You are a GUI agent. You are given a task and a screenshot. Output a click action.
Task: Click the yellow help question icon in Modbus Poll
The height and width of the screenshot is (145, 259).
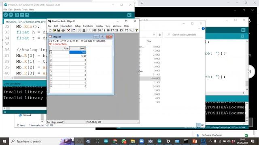point(136,30)
